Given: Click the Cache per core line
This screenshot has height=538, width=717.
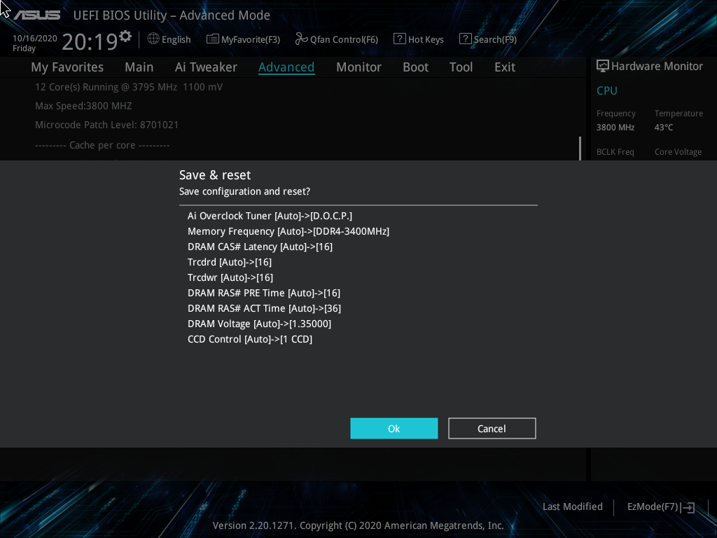Looking at the screenshot, I should tap(102, 145).
